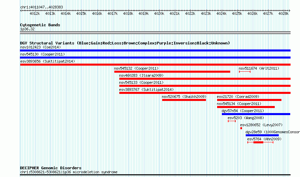Open the dgv57n54 (Cooper2011) blue bar
The height and width of the screenshot is (177, 300).
pyautogui.click(x=256, y=114)
